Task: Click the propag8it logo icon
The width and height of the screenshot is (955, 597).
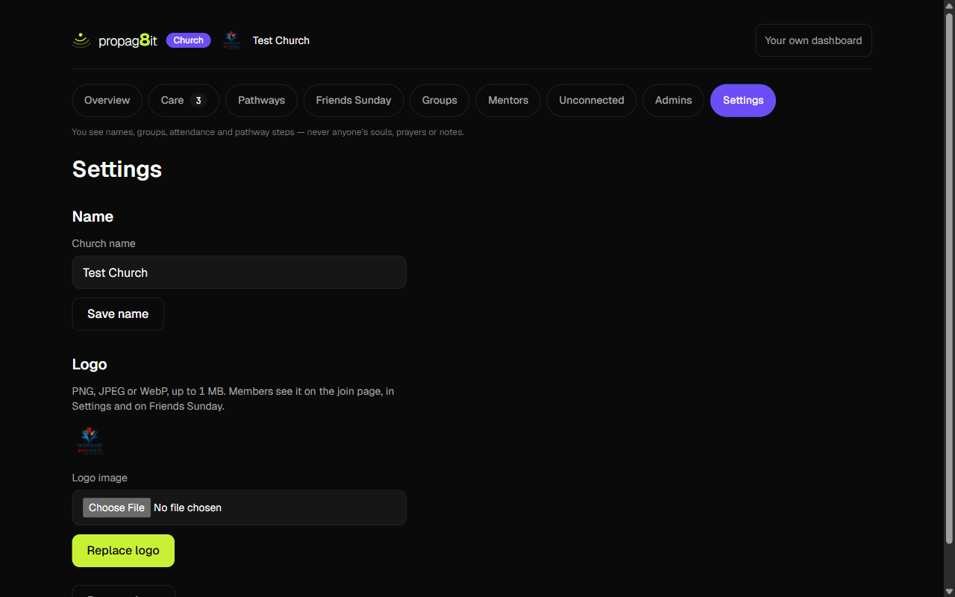Action: point(81,40)
